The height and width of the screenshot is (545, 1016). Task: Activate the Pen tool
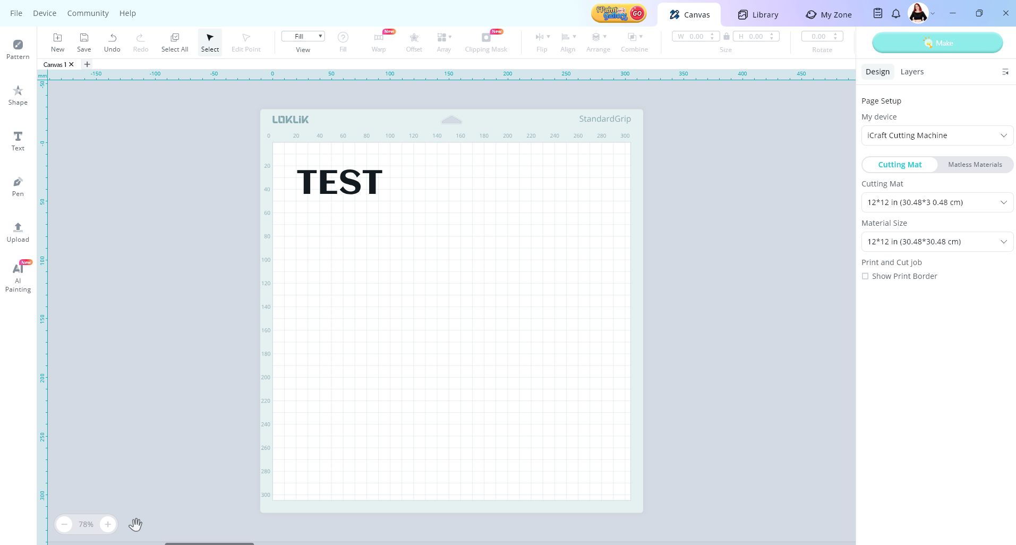coord(18,186)
